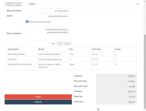Click the New button above table
The height and width of the screenshot is (111, 146).
coord(54,44)
